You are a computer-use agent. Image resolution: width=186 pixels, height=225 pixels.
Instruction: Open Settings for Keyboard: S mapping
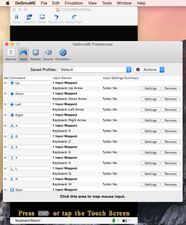151,152
